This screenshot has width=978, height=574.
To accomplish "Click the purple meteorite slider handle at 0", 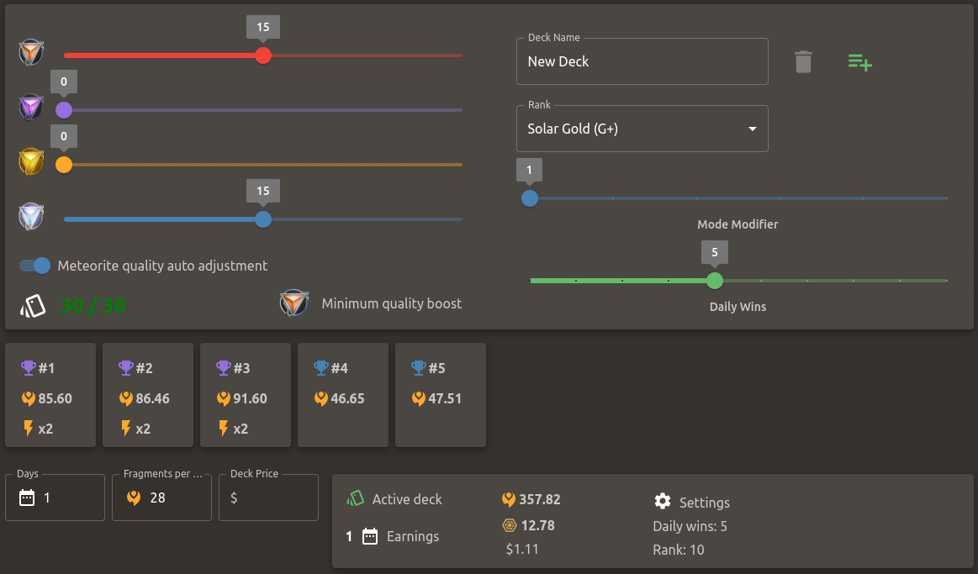I will pyautogui.click(x=64, y=110).
